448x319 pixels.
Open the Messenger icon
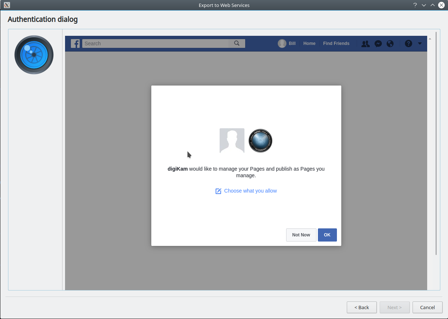[378, 43]
